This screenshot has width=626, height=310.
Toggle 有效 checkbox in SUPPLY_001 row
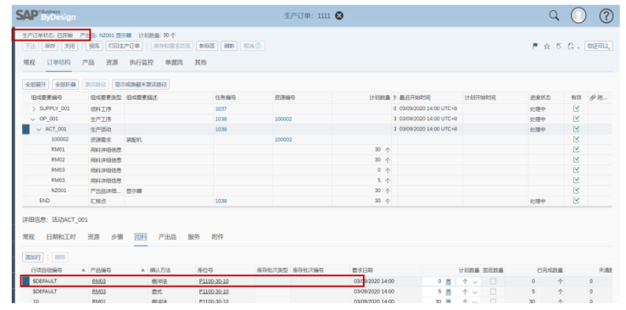pyautogui.click(x=576, y=108)
